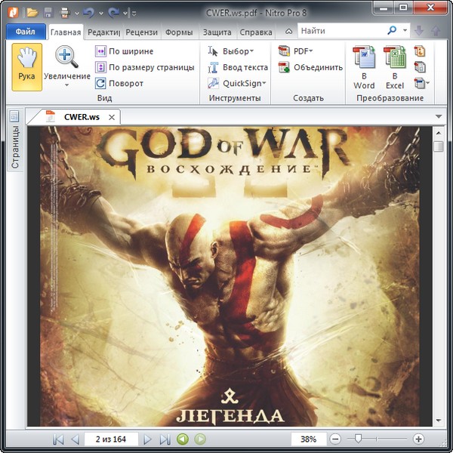
Task: Click the Объединить (Combine) files button
Action: pos(310,67)
